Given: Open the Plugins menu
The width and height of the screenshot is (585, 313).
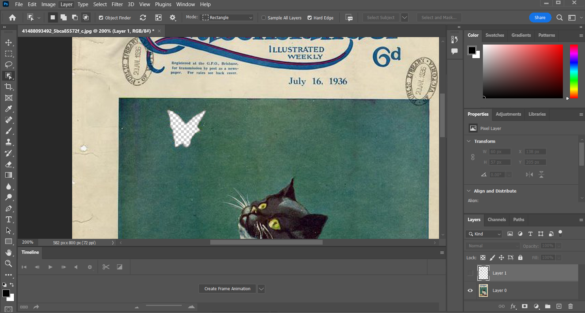Looking at the screenshot, I should (x=163, y=4).
